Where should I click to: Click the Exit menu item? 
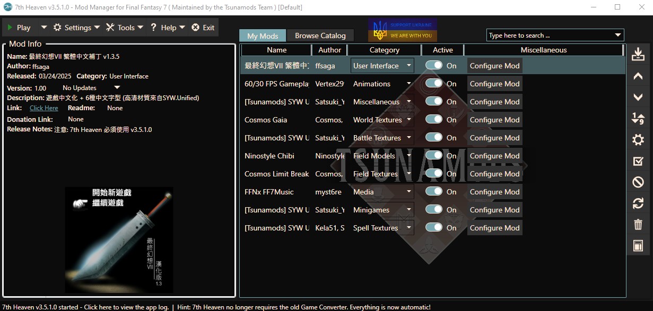coord(203,28)
